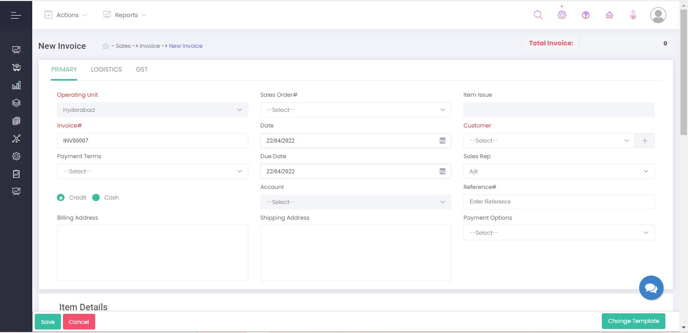This screenshot has height=333, width=688.
Task: Switch to the LOGISTICS tab
Action: tap(106, 69)
